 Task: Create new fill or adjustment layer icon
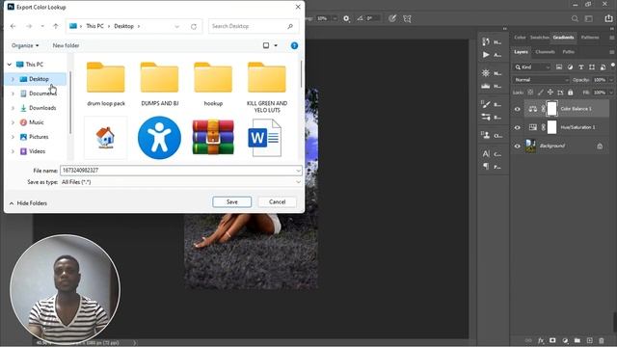click(x=565, y=340)
